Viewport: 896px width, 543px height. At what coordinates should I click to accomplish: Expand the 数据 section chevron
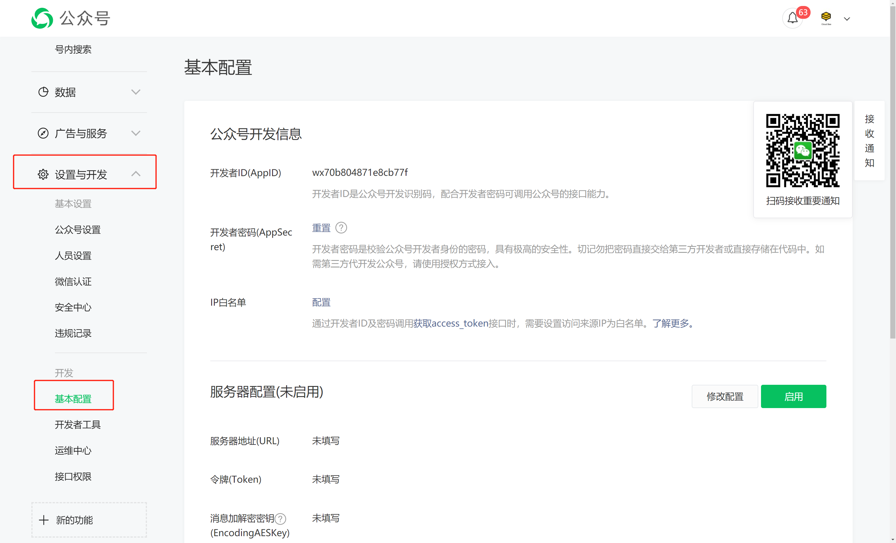point(136,92)
